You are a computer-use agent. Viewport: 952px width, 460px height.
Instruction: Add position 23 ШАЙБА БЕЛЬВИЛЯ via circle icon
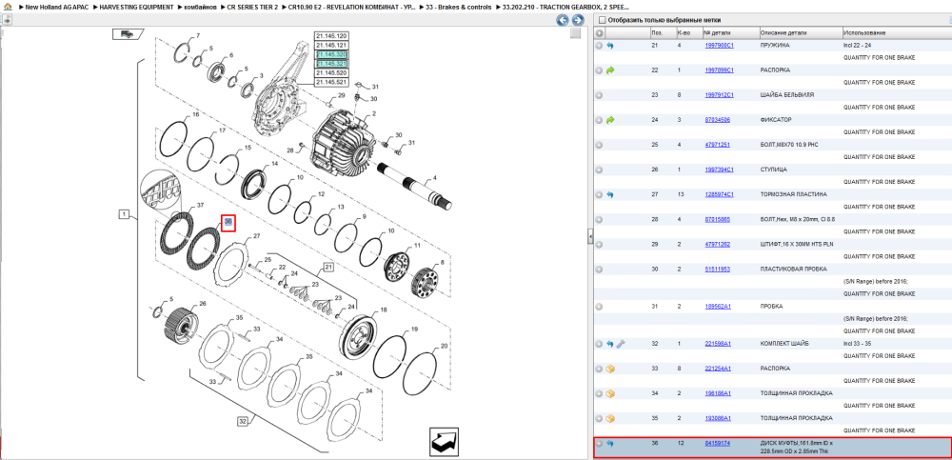(x=599, y=95)
